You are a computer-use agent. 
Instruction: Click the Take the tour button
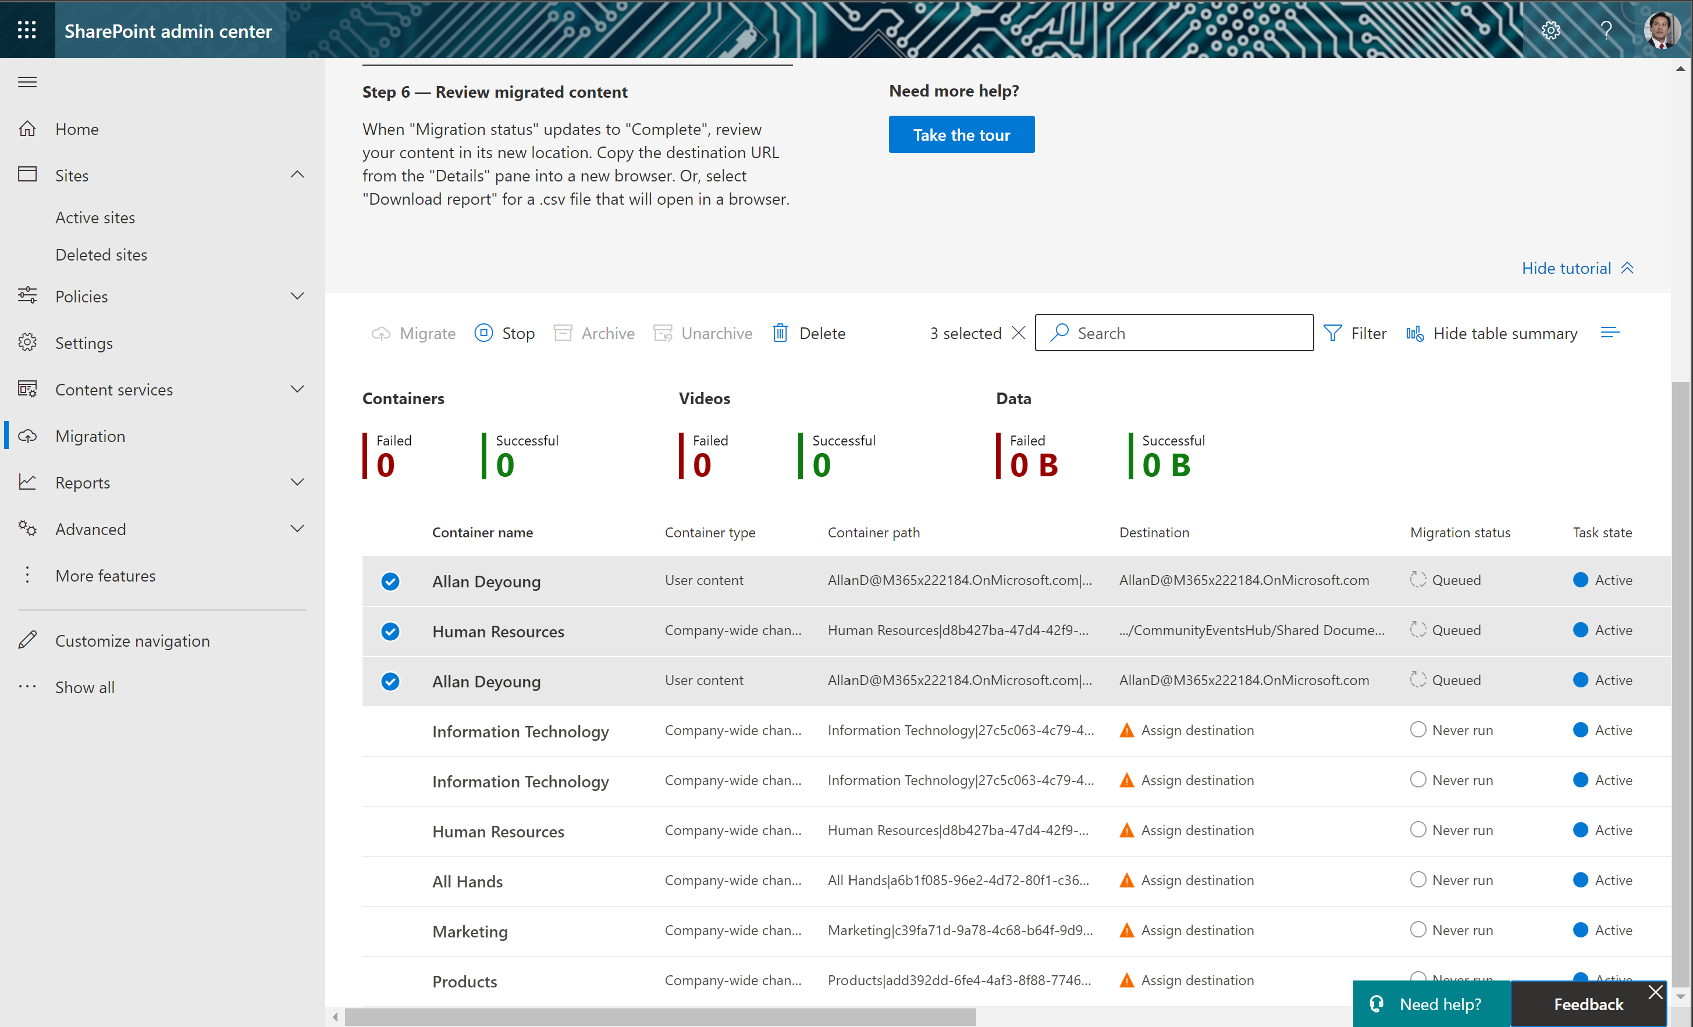(x=961, y=135)
